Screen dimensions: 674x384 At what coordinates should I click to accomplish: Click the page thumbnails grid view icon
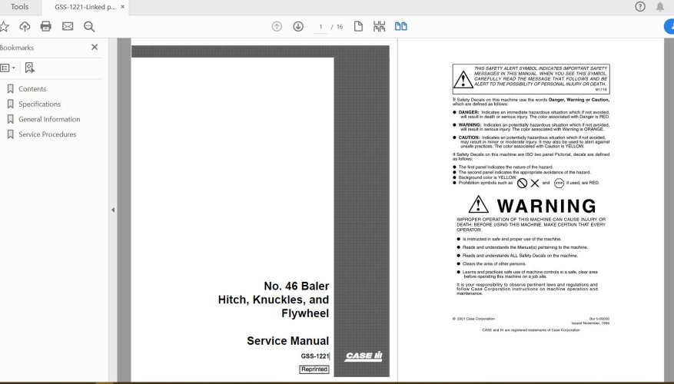[x=379, y=26]
